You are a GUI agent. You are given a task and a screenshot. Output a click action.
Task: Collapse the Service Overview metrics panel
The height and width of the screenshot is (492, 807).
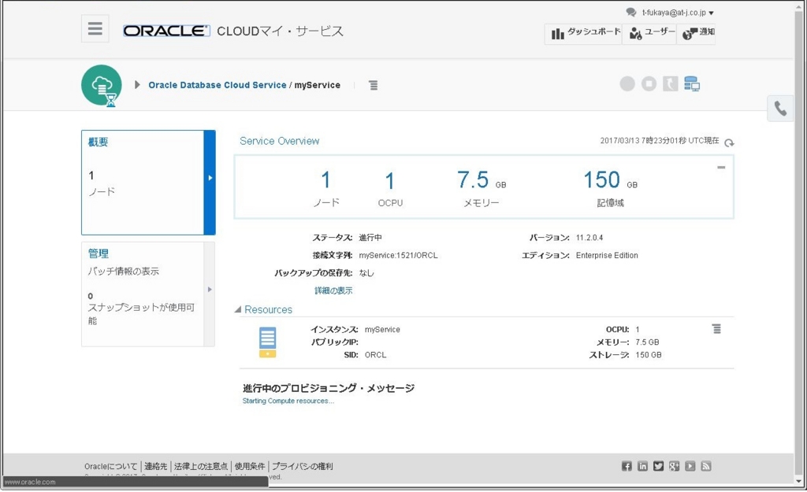721,167
